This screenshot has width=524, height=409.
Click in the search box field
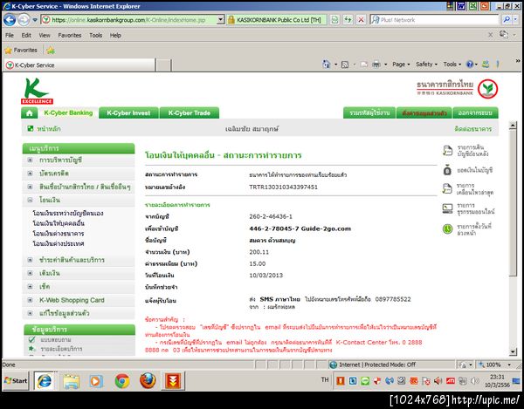(434, 20)
